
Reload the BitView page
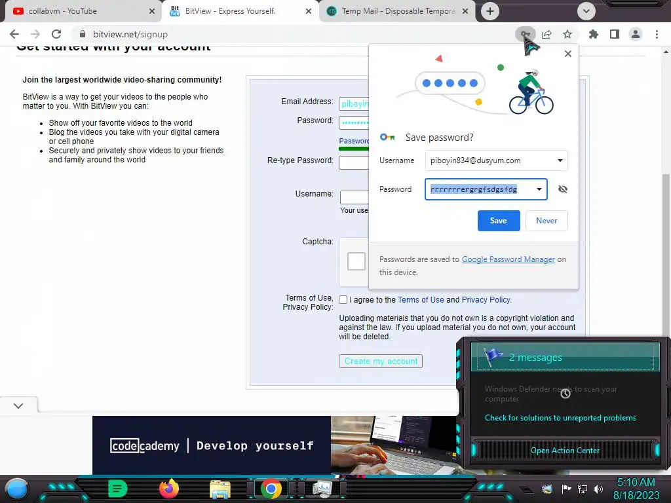56,34
